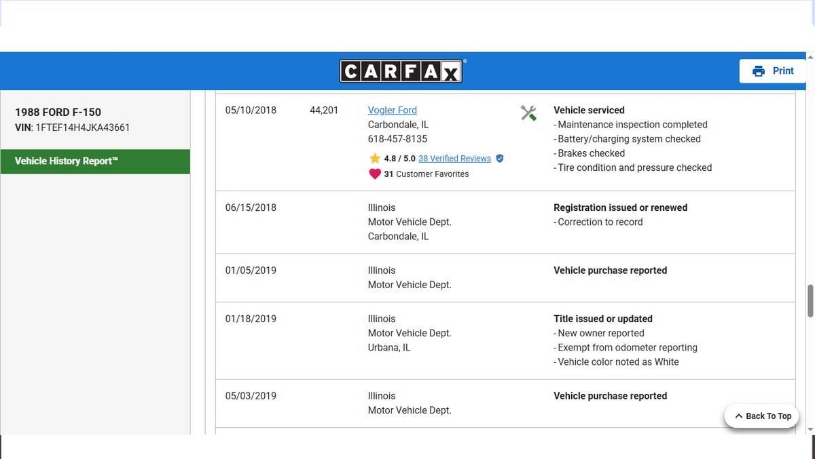Click the gold star rating icon
Screen dimensions: 815x459
[x=375, y=158]
